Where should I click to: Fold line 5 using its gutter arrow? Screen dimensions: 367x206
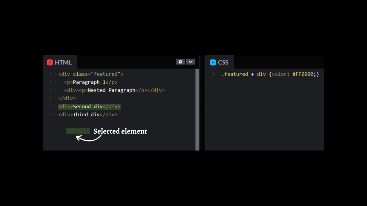55,107
